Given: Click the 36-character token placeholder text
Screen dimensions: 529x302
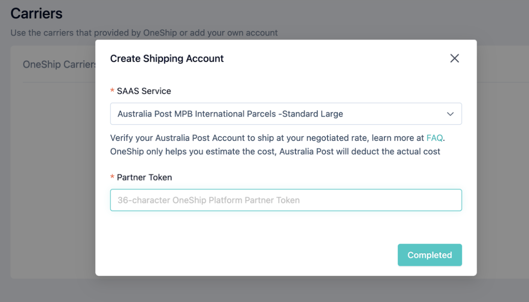Looking at the screenshot, I should click(209, 200).
